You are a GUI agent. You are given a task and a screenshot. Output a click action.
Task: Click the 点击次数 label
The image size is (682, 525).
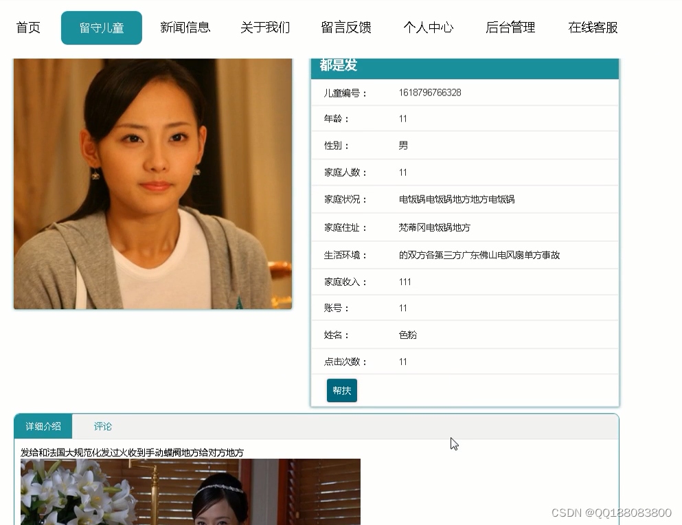(x=345, y=361)
